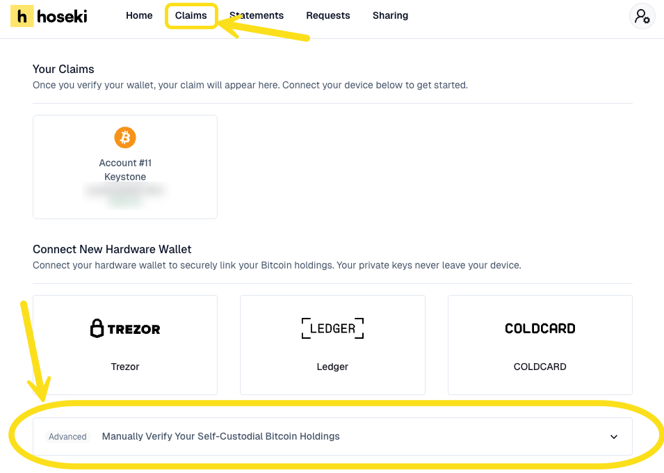664x473 pixels.
Task: Click the Advanced badge
Action: pos(67,437)
